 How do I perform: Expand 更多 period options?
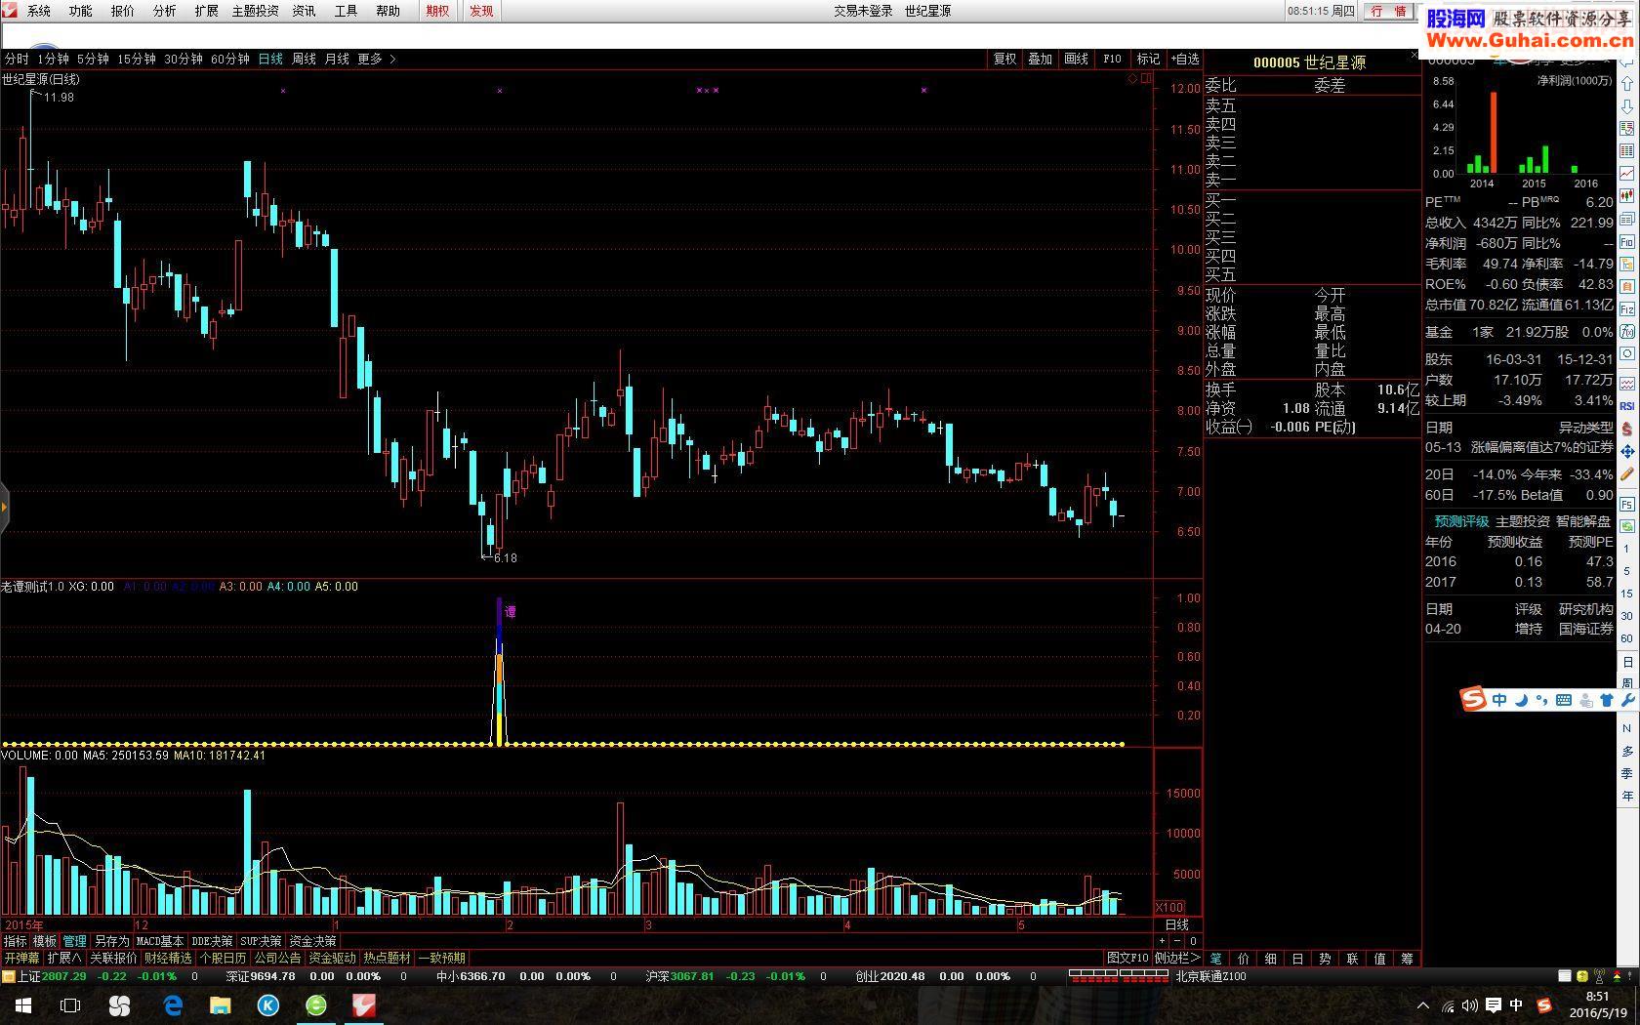[376, 60]
